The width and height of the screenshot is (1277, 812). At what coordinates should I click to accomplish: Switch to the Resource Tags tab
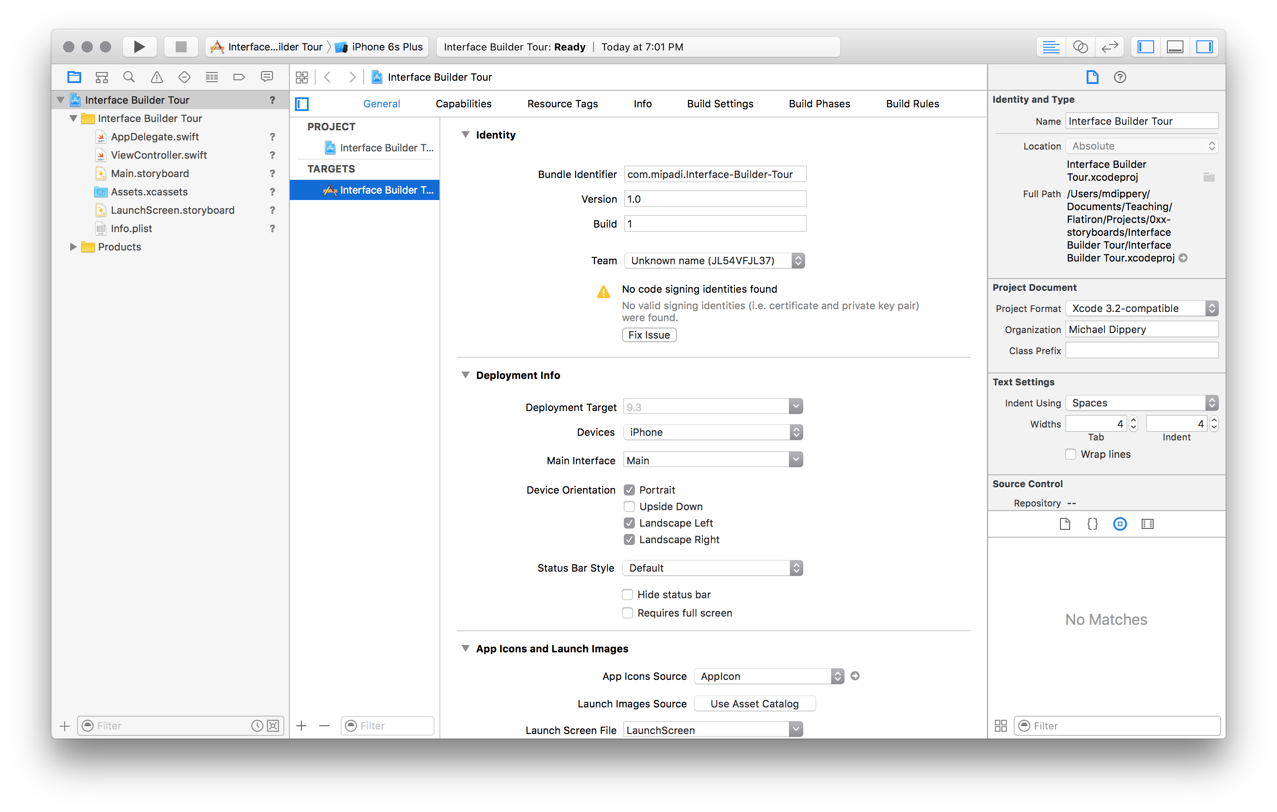tap(563, 104)
